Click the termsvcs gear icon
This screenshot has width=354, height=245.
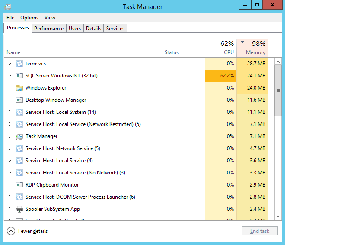point(19,64)
